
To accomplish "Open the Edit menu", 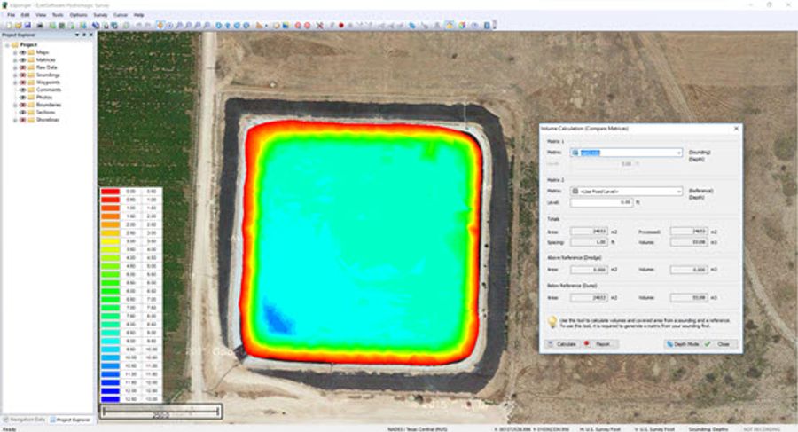I will tap(26, 15).
